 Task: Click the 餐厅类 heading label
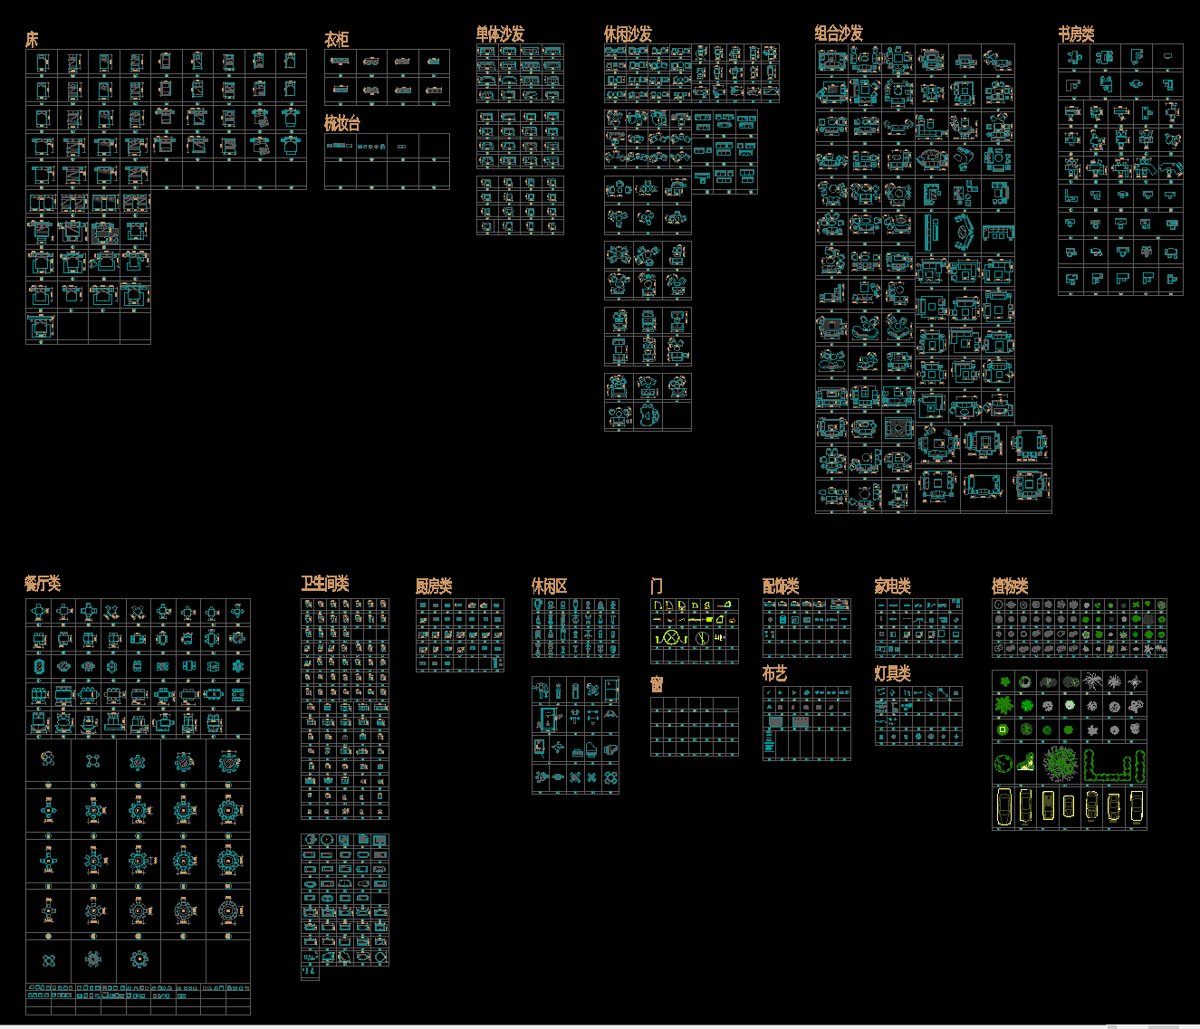click(43, 584)
